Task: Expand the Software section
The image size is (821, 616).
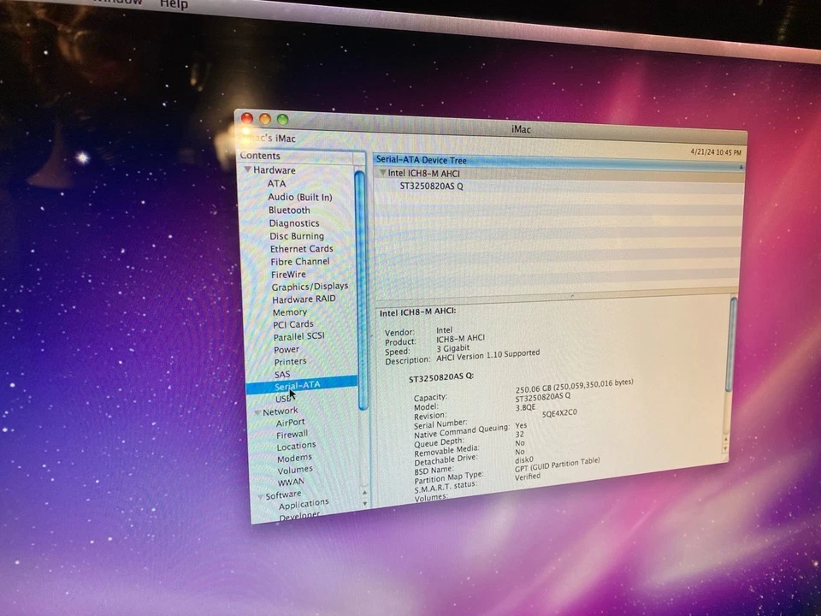Action: tap(260, 495)
